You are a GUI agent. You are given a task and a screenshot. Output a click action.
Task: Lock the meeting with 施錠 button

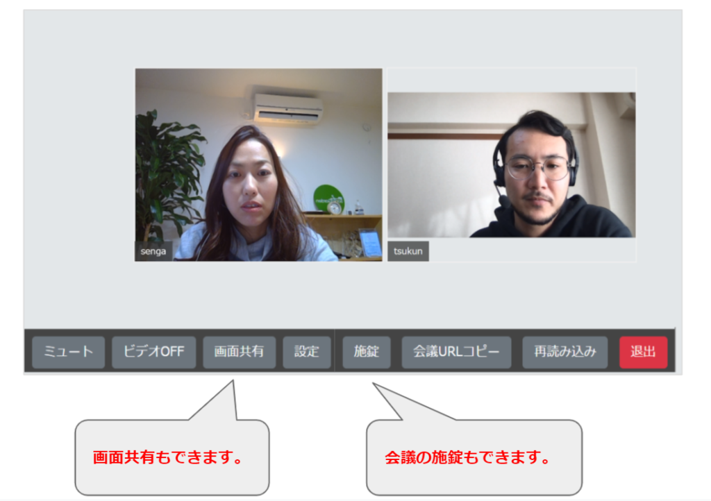pyautogui.click(x=367, y=352)
